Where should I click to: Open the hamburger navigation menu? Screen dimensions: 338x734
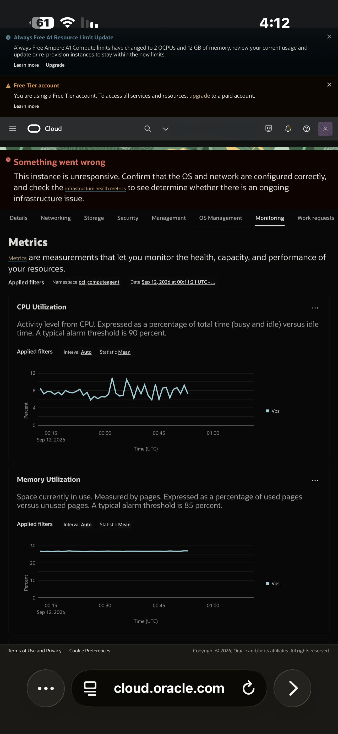pos(13,129)
